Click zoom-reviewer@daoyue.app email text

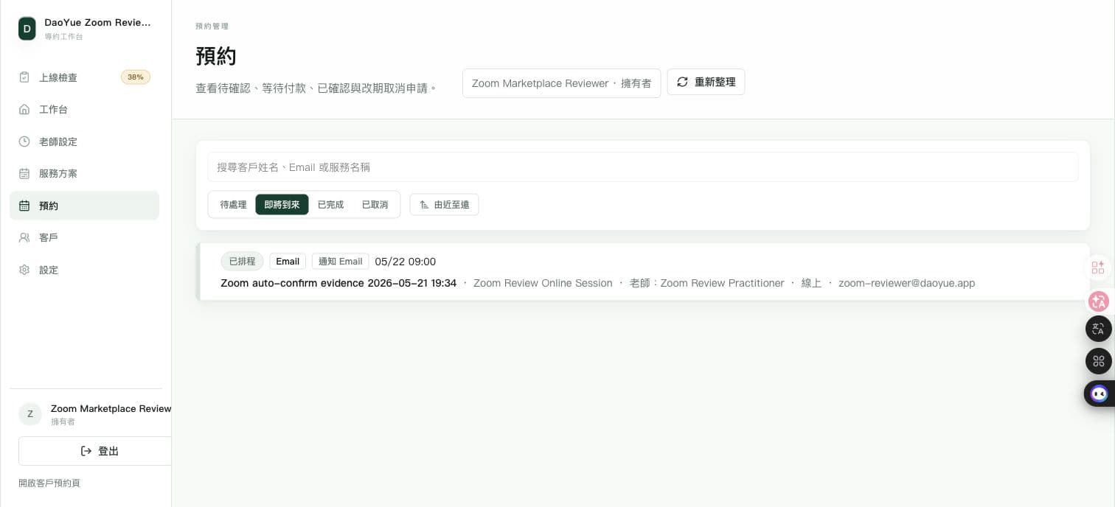point(906,283)
